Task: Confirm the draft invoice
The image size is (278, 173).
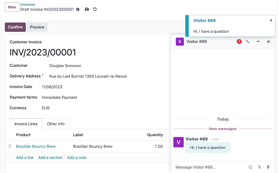Action: click(x=15, y=27)
